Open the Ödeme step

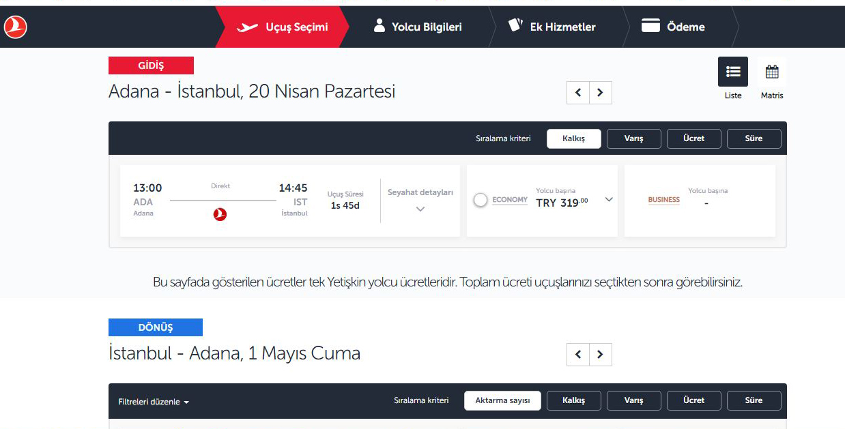tap(673, 27)
